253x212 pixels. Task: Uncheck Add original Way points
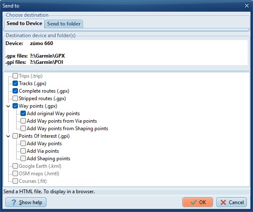[x=23, y=114]
